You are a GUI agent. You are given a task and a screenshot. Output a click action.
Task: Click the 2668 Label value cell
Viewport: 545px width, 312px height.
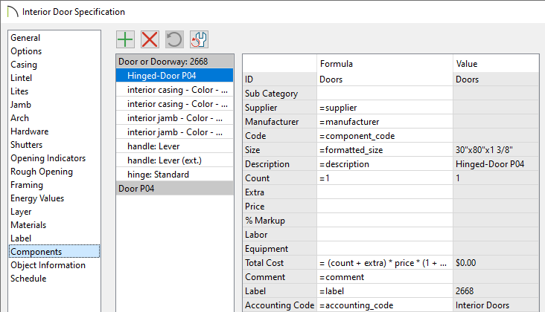tap(496, 291)
